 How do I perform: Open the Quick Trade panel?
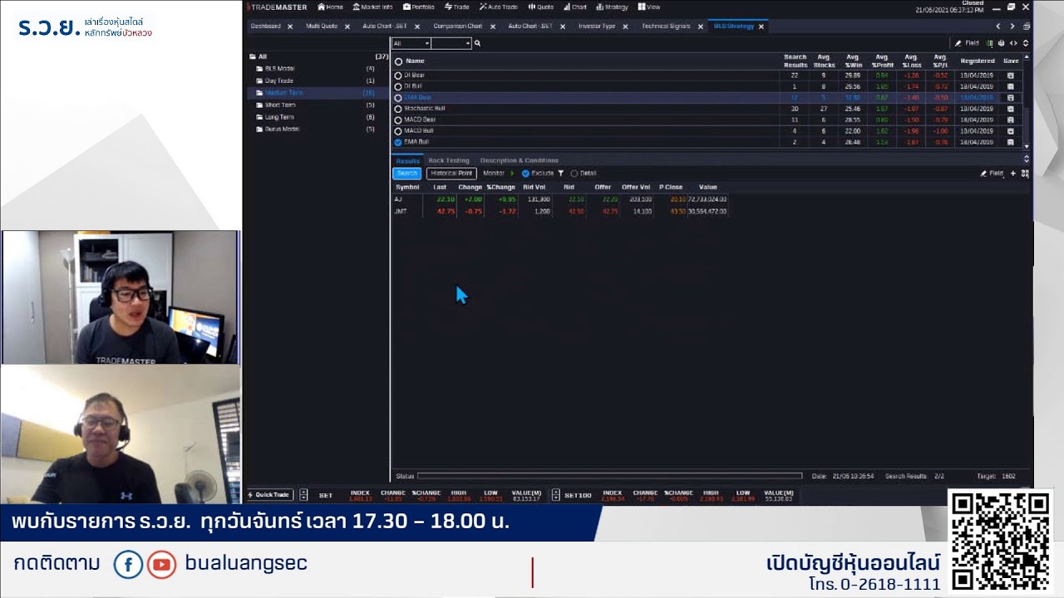click(268, 495)
